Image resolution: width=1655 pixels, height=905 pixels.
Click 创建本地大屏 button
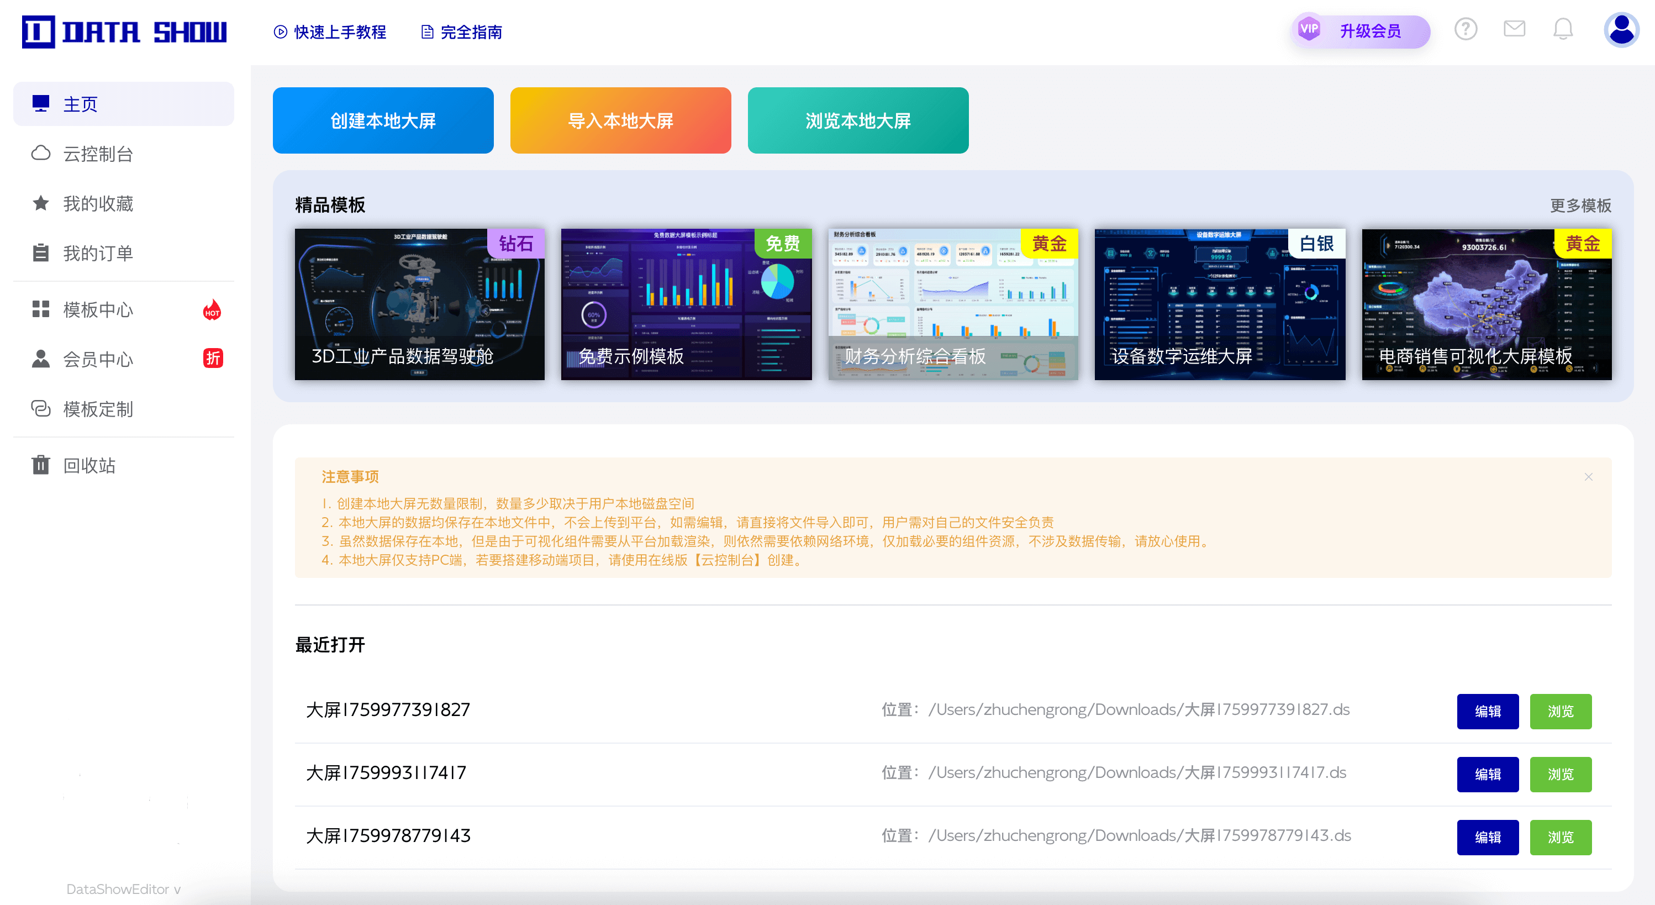click(x=383, y=121)
